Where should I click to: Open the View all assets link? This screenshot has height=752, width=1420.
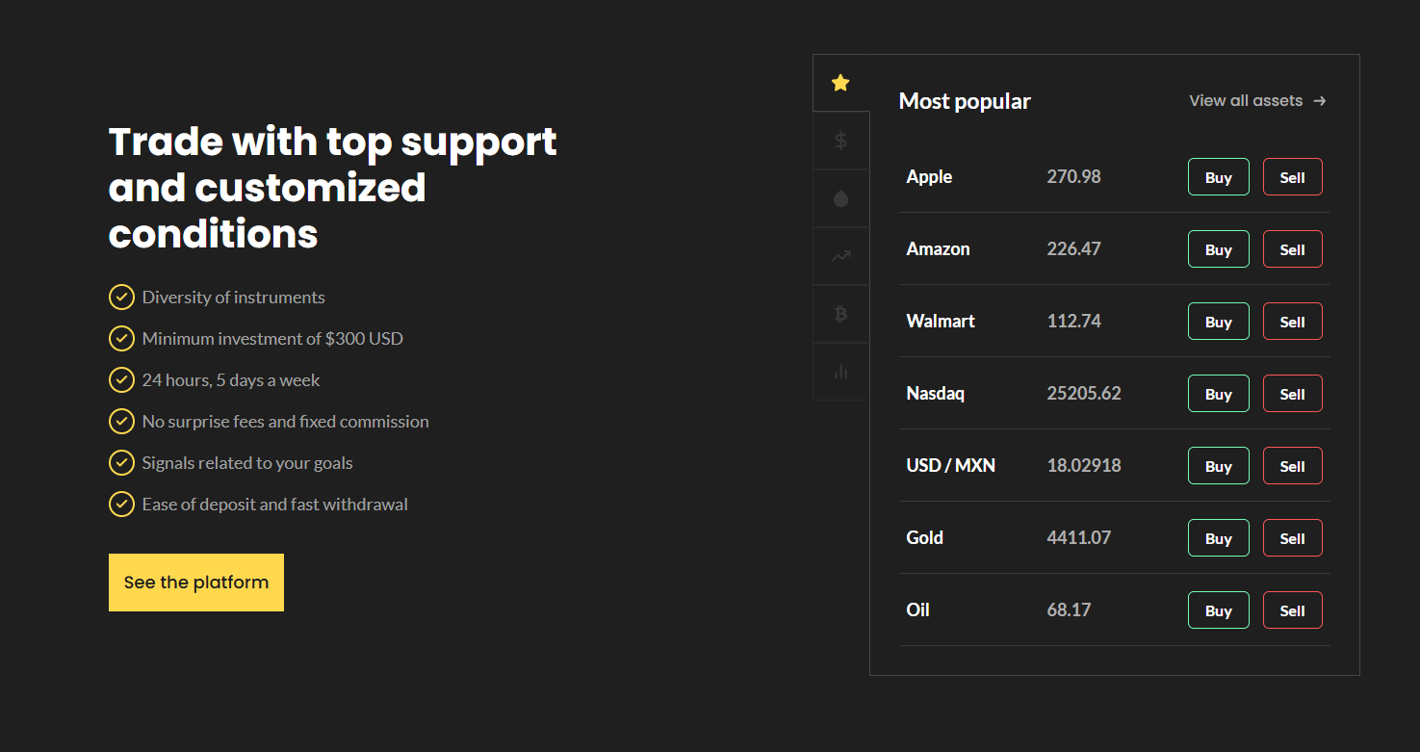[x=1246, y=101]
